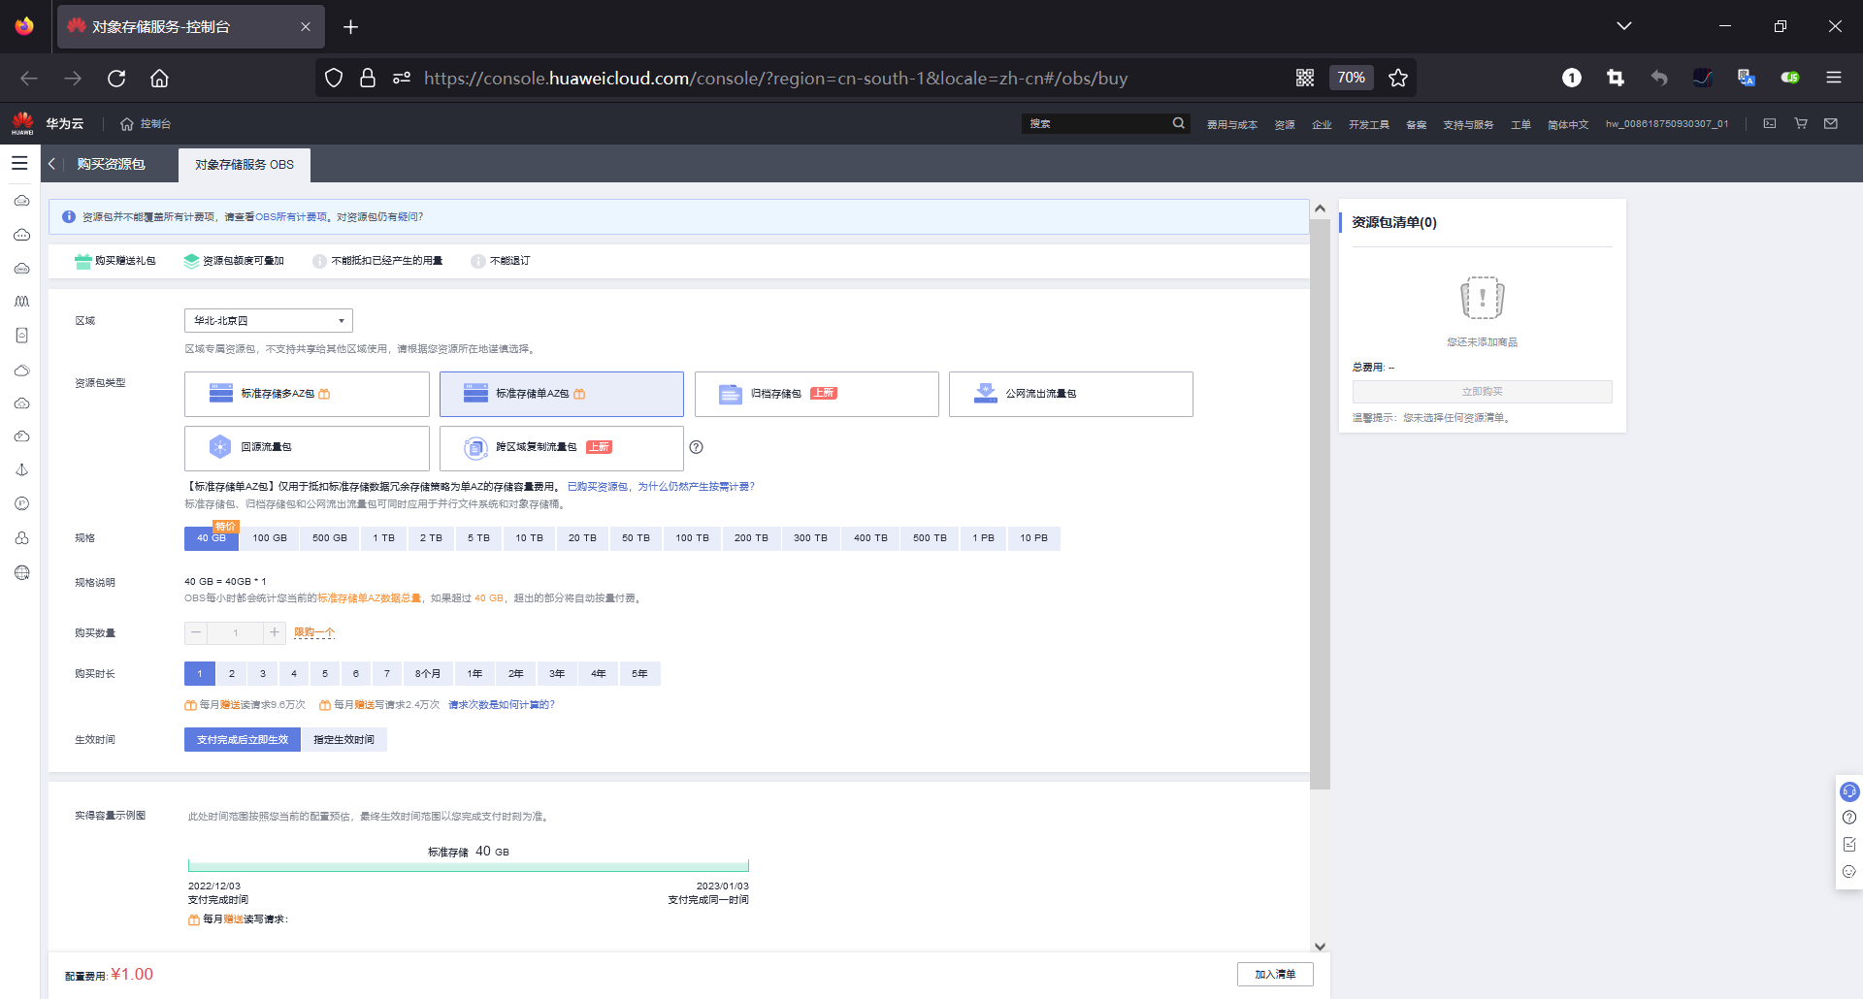Click the globe icon in the left sidebar
This screenshot has width=1863, height=999.
tap(22, 572)
